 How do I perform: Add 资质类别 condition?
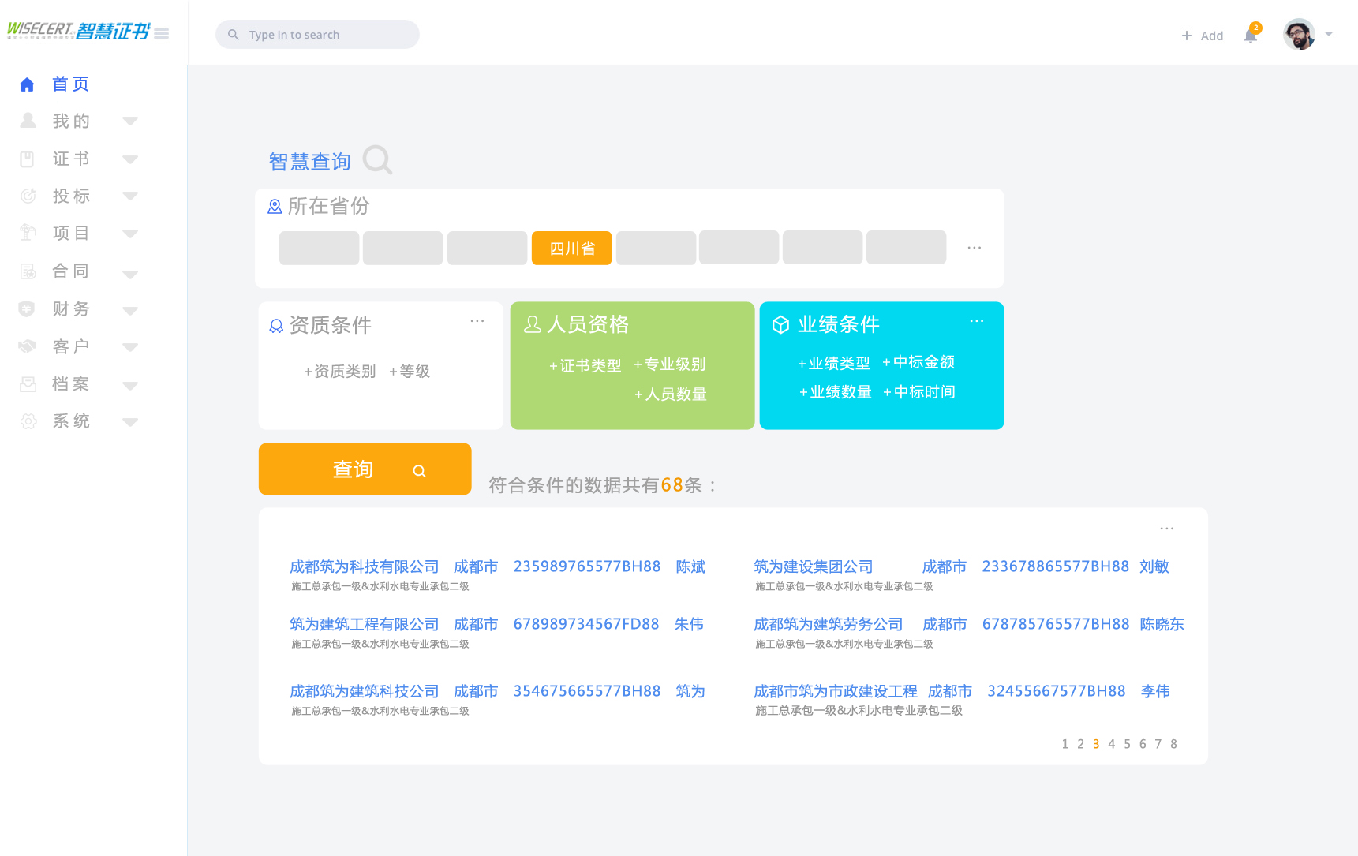click(x=339, y=372)
